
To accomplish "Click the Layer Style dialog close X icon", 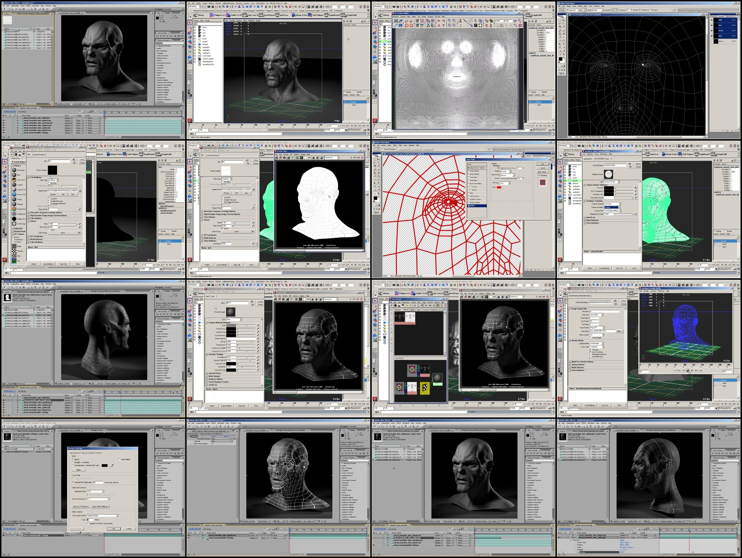I will coord(549,160).
